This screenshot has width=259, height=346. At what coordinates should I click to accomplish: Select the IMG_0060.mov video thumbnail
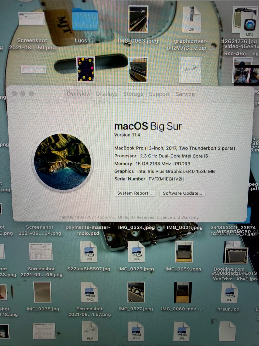pos(183,292)
